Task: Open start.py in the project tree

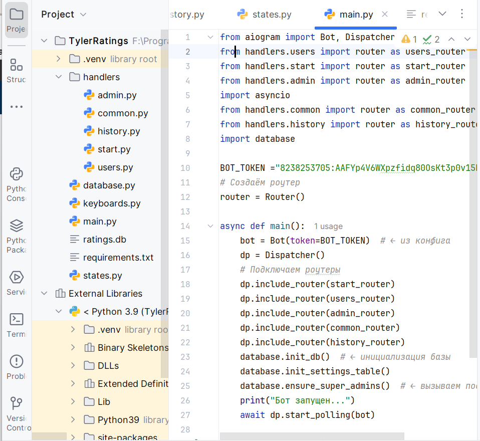Action: click(x=107, y=149)
